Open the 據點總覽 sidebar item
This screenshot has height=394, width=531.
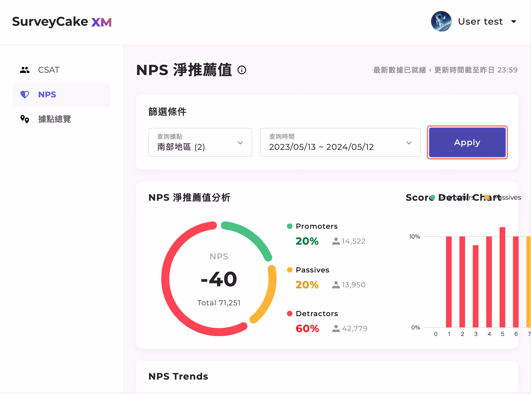[x=62, y=119]
